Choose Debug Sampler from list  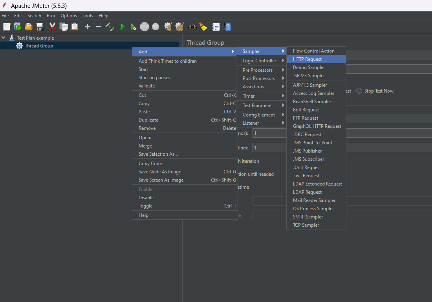click(316, 67)
